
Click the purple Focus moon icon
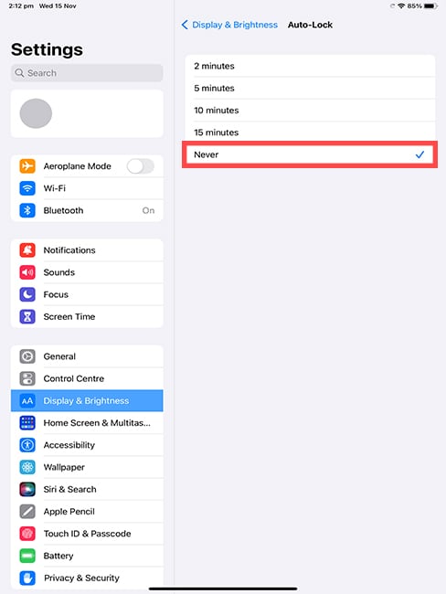point(27,294)
